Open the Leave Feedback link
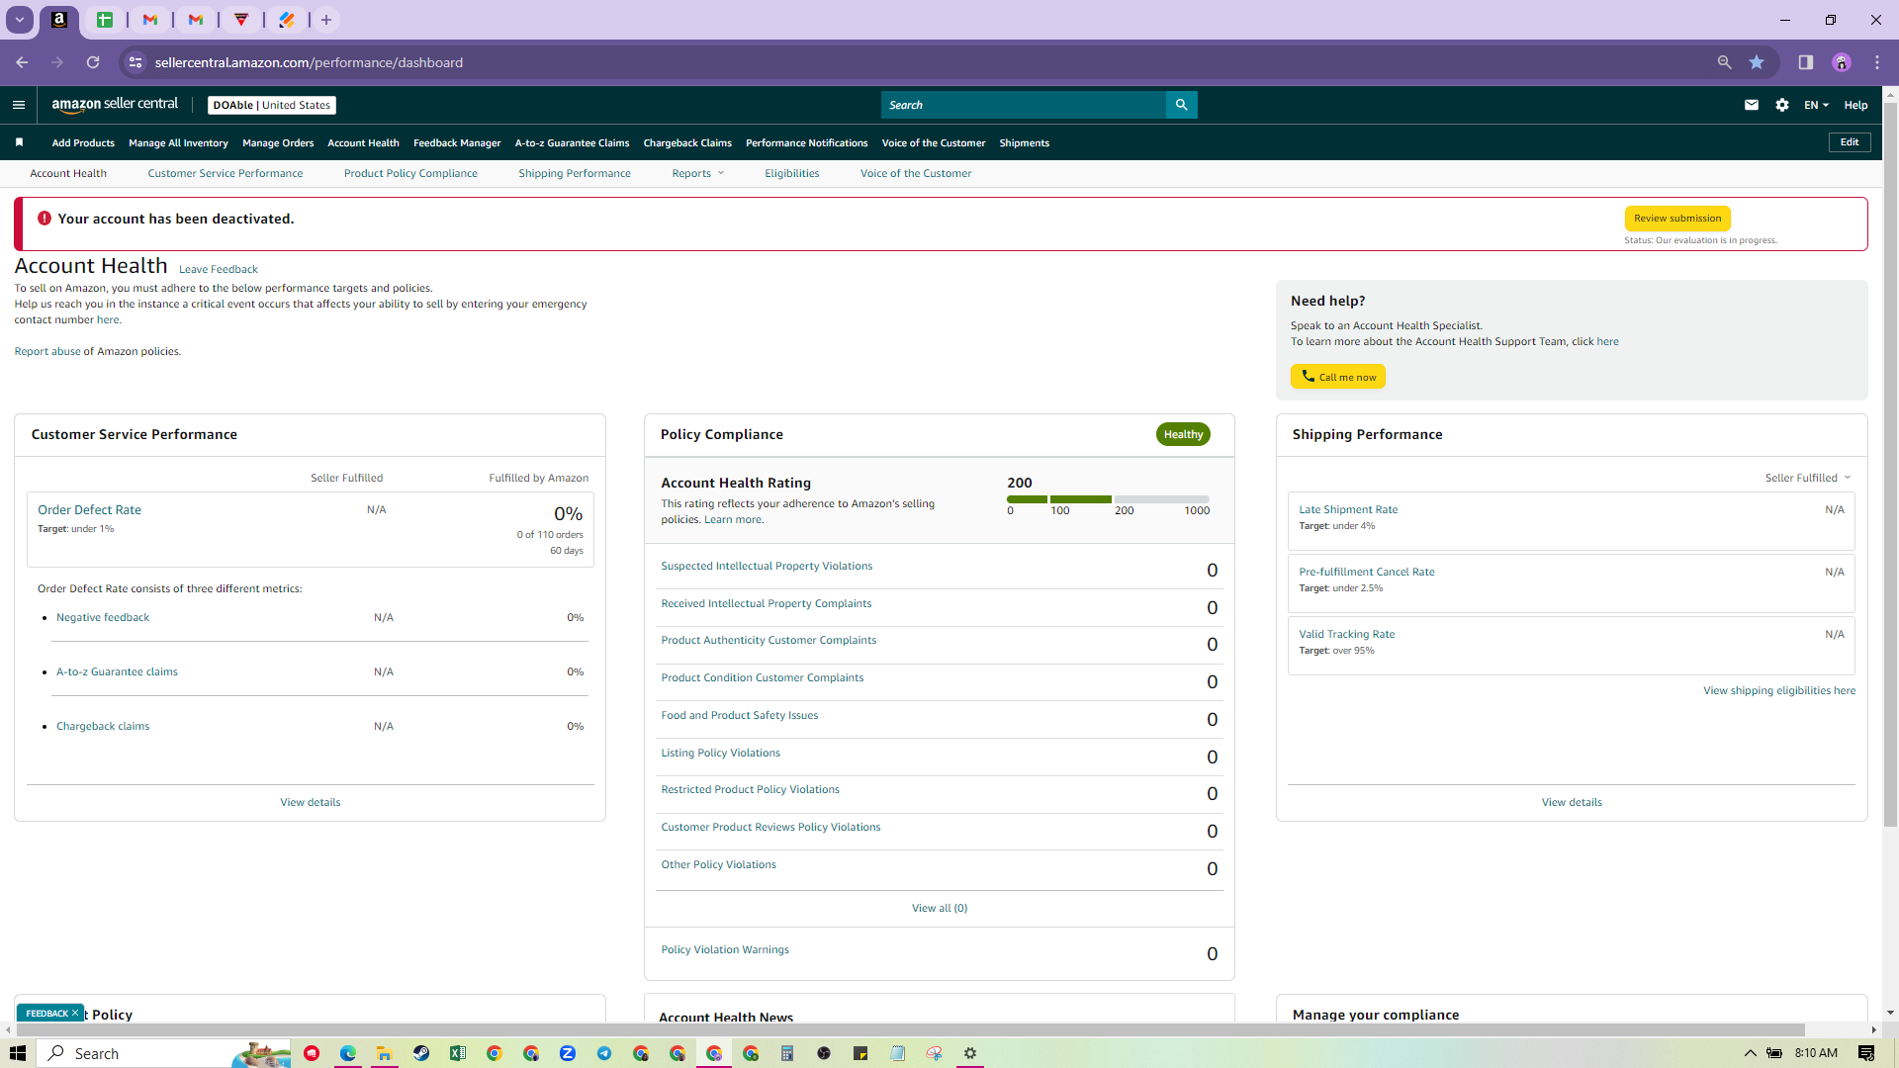 [x=219, y=269]
